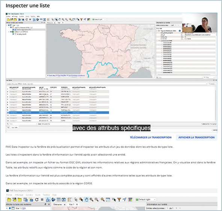The width and height of the screenshot is (222, 211).
Task: Collapse Vue 1 tree node in lower screenshot
Action: (x=7, y=208)
